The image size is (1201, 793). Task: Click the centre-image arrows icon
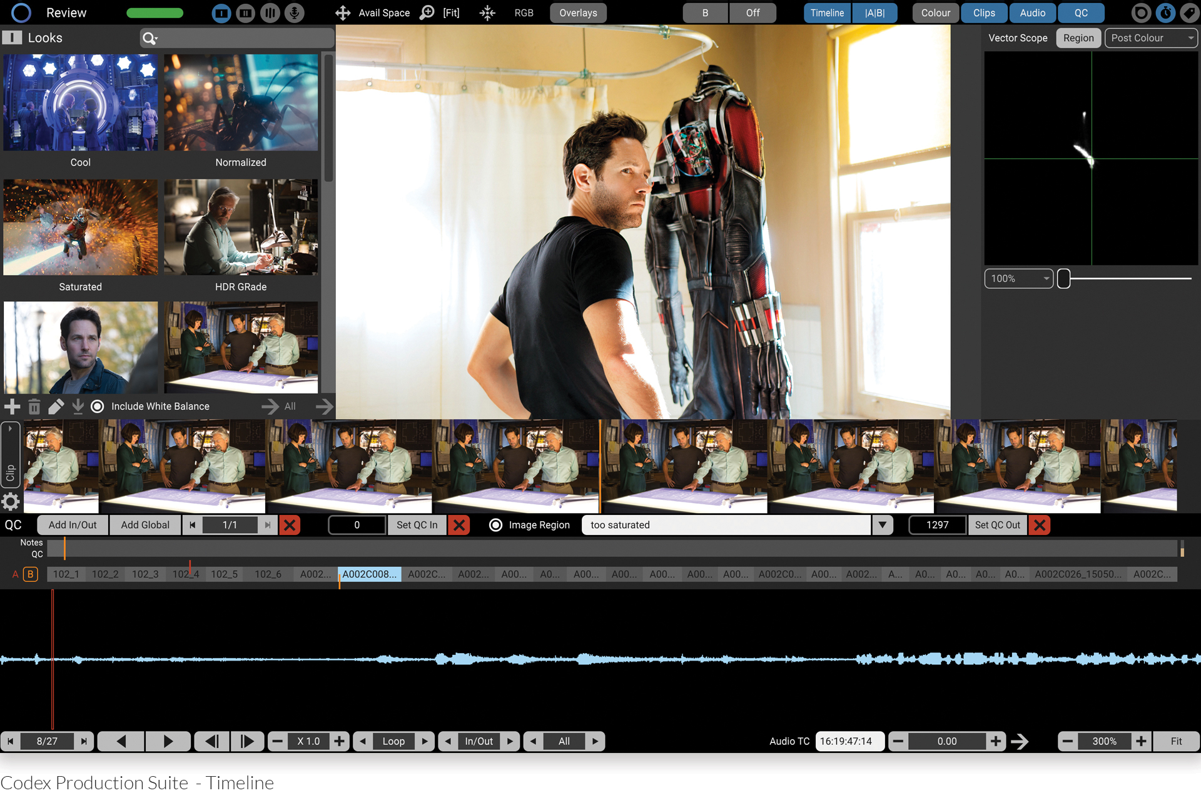[487, 12]
